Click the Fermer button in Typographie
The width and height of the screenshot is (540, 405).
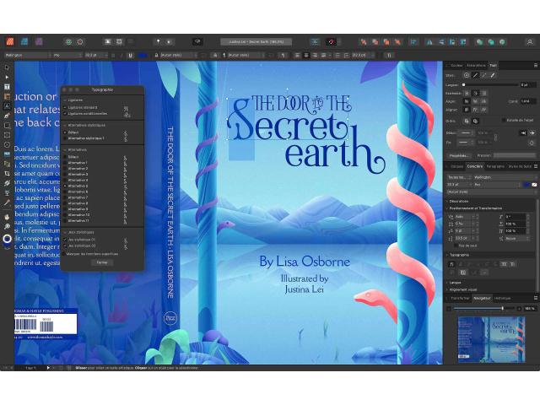coord(102,262)
